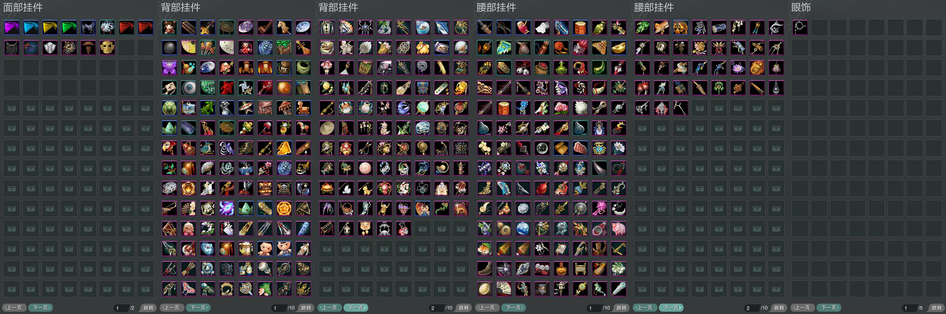Select the gold ingot waist accessory
This screenshot has width=946, height=314.
619,48
